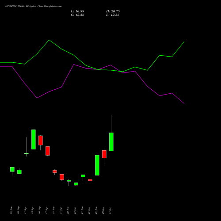
Task: Click the 17 Sep date label
Action: (x=47, y=210)
